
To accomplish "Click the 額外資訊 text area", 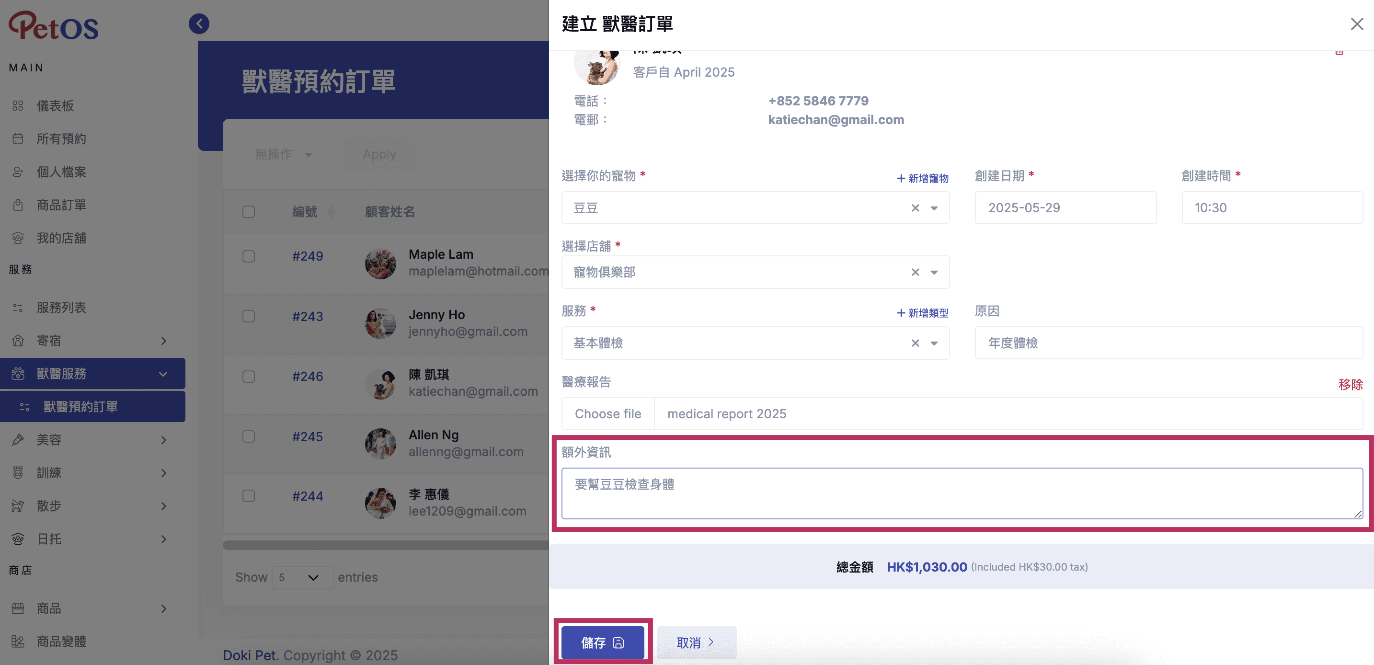I will coord(962,493).
